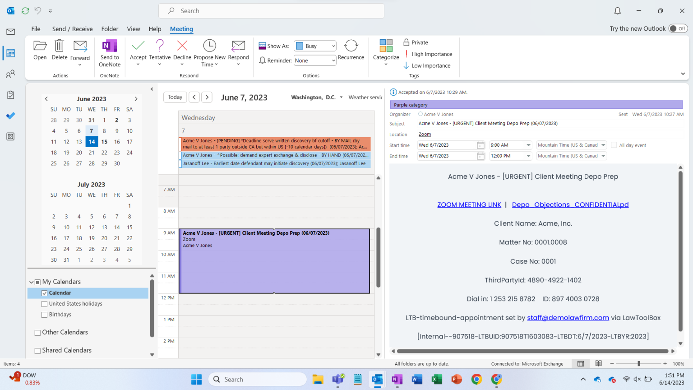The height and width of the screenshot is (390, 693).
Task: Enable the All day event option
Action: click(x=614, y=144)
